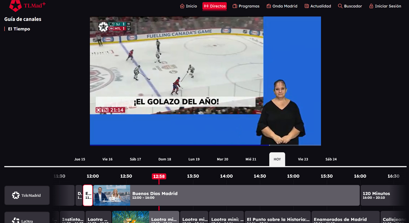Open the Buenos Días Madrid program
The height and width of the screenshot is (223, 409).
tap(226, 195)
